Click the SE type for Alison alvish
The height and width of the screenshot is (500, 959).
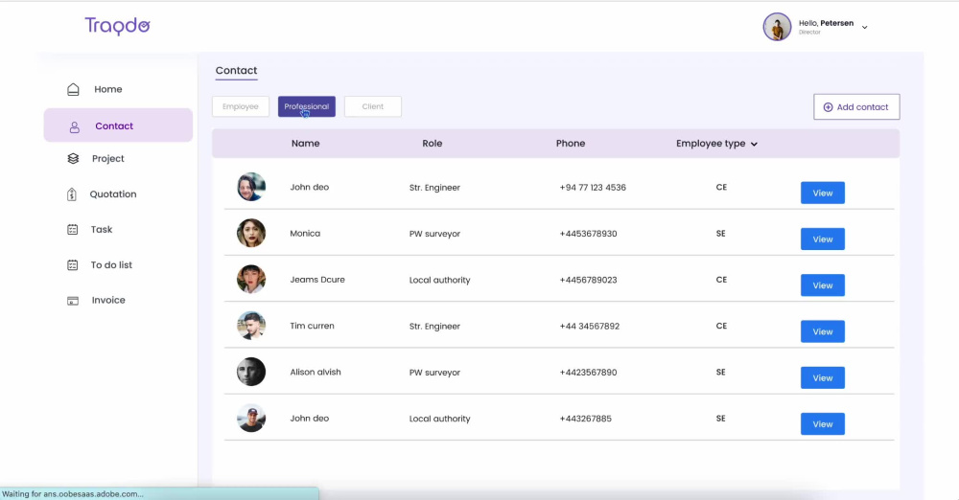(721, 373)
